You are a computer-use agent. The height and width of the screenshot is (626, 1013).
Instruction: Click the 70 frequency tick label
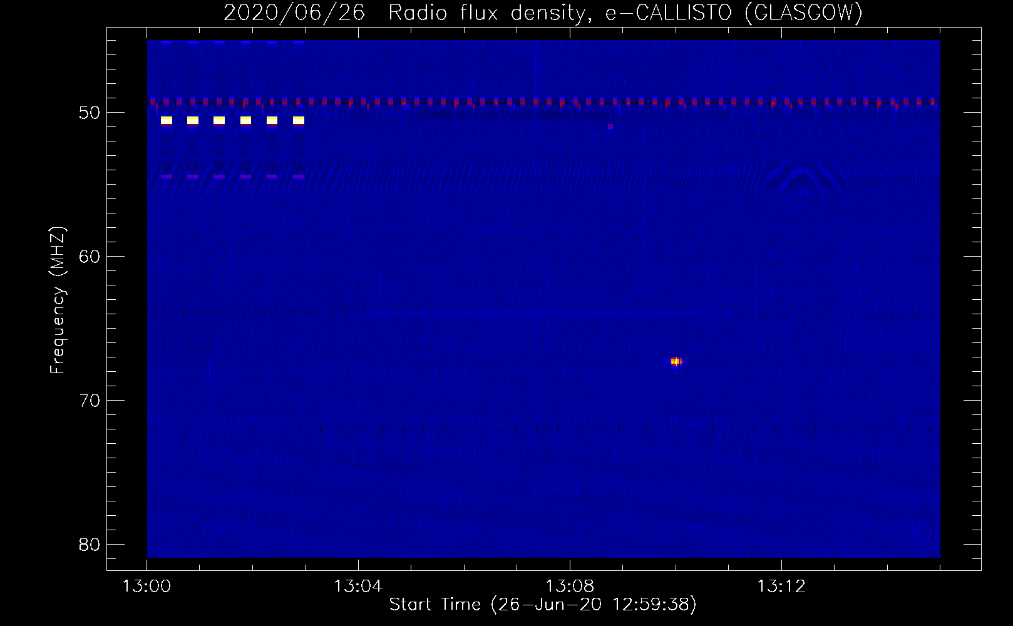click(90, 401)
